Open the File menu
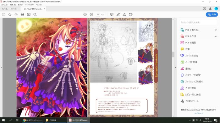This screenshot has height=123, width=220. point(4,5)
